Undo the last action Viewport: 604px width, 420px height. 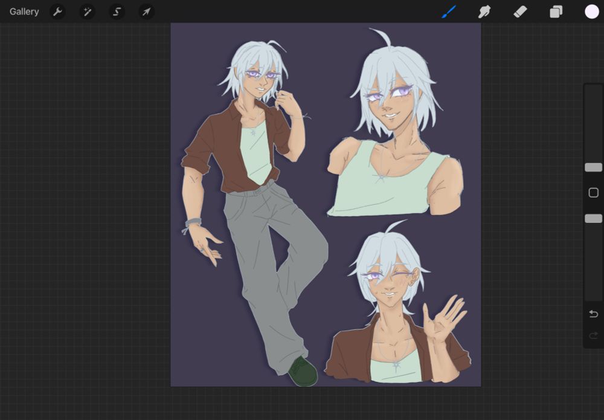pos(593,314)
